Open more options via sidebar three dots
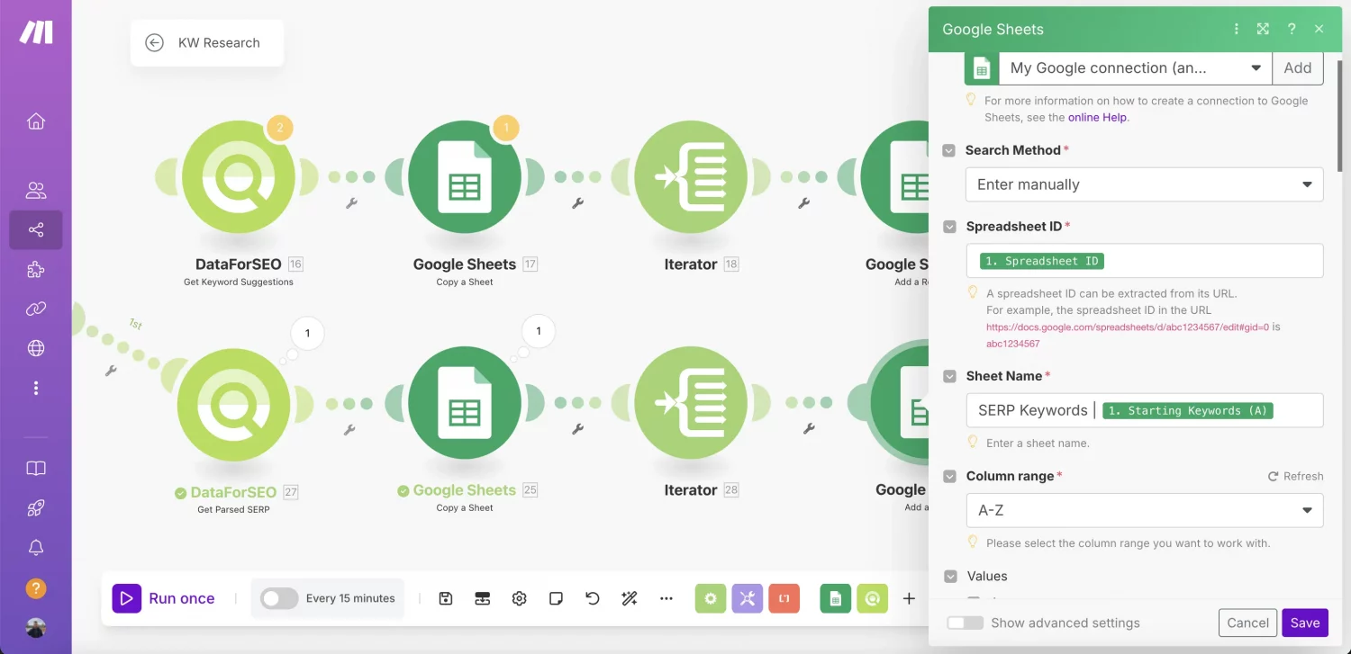The image size is (1351, 654). pos(36,388)
